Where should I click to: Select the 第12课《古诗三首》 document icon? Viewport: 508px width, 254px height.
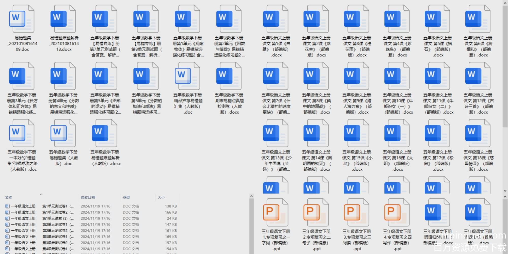(x=477, y=77)
